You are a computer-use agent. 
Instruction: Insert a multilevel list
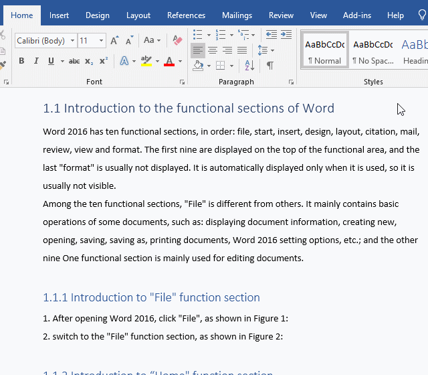point(243,35)
